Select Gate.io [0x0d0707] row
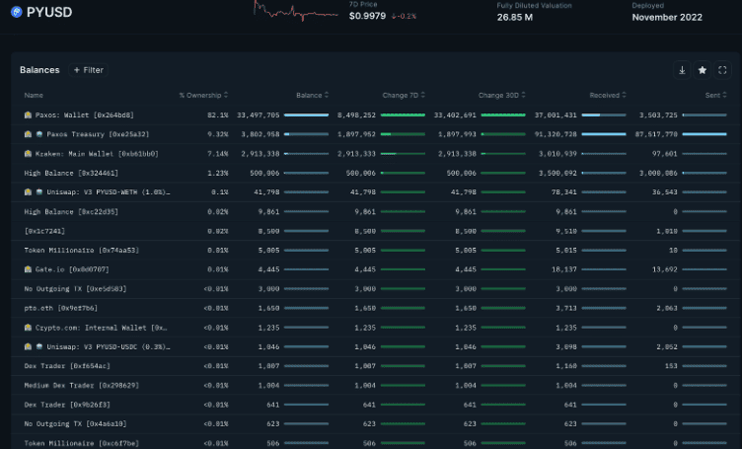Viewport: 742px width, 449px height. (x=375, y=269)
